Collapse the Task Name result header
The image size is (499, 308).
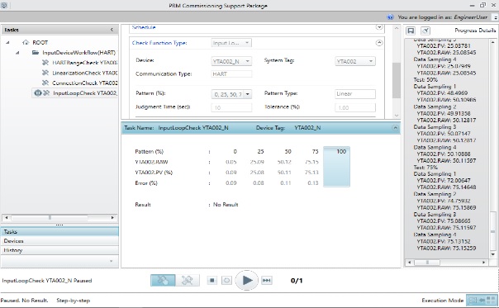pos(395,128)
